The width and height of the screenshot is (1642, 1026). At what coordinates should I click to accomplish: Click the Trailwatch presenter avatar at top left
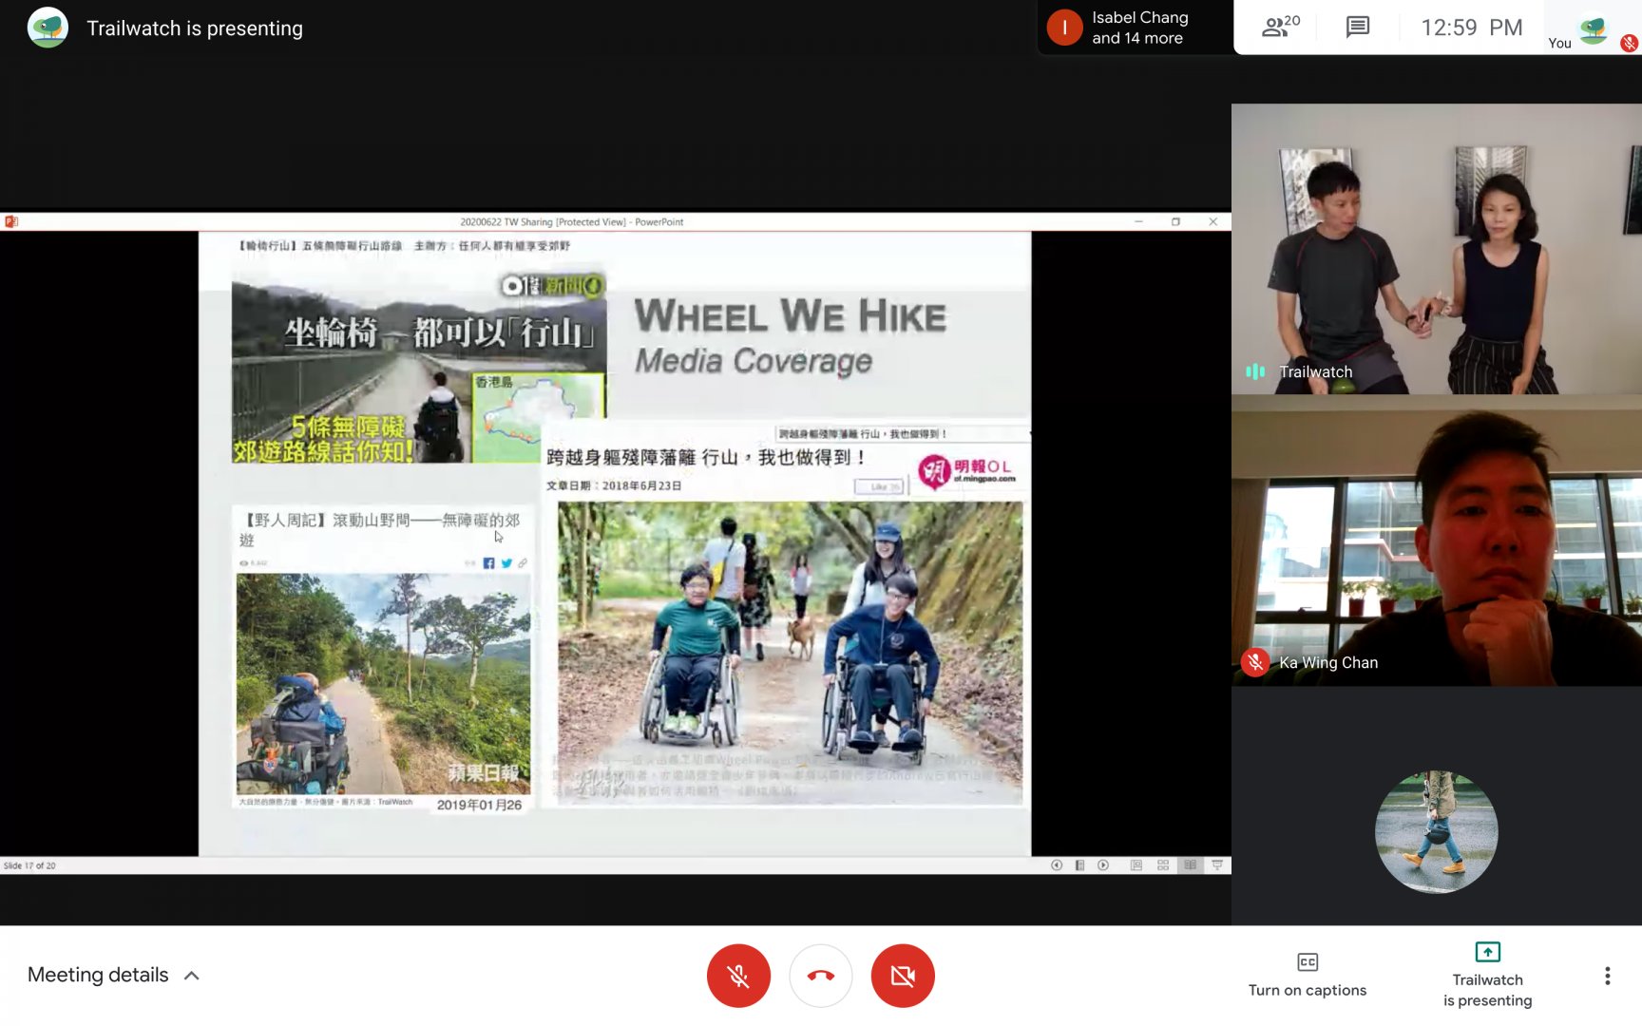pos(48,28)
